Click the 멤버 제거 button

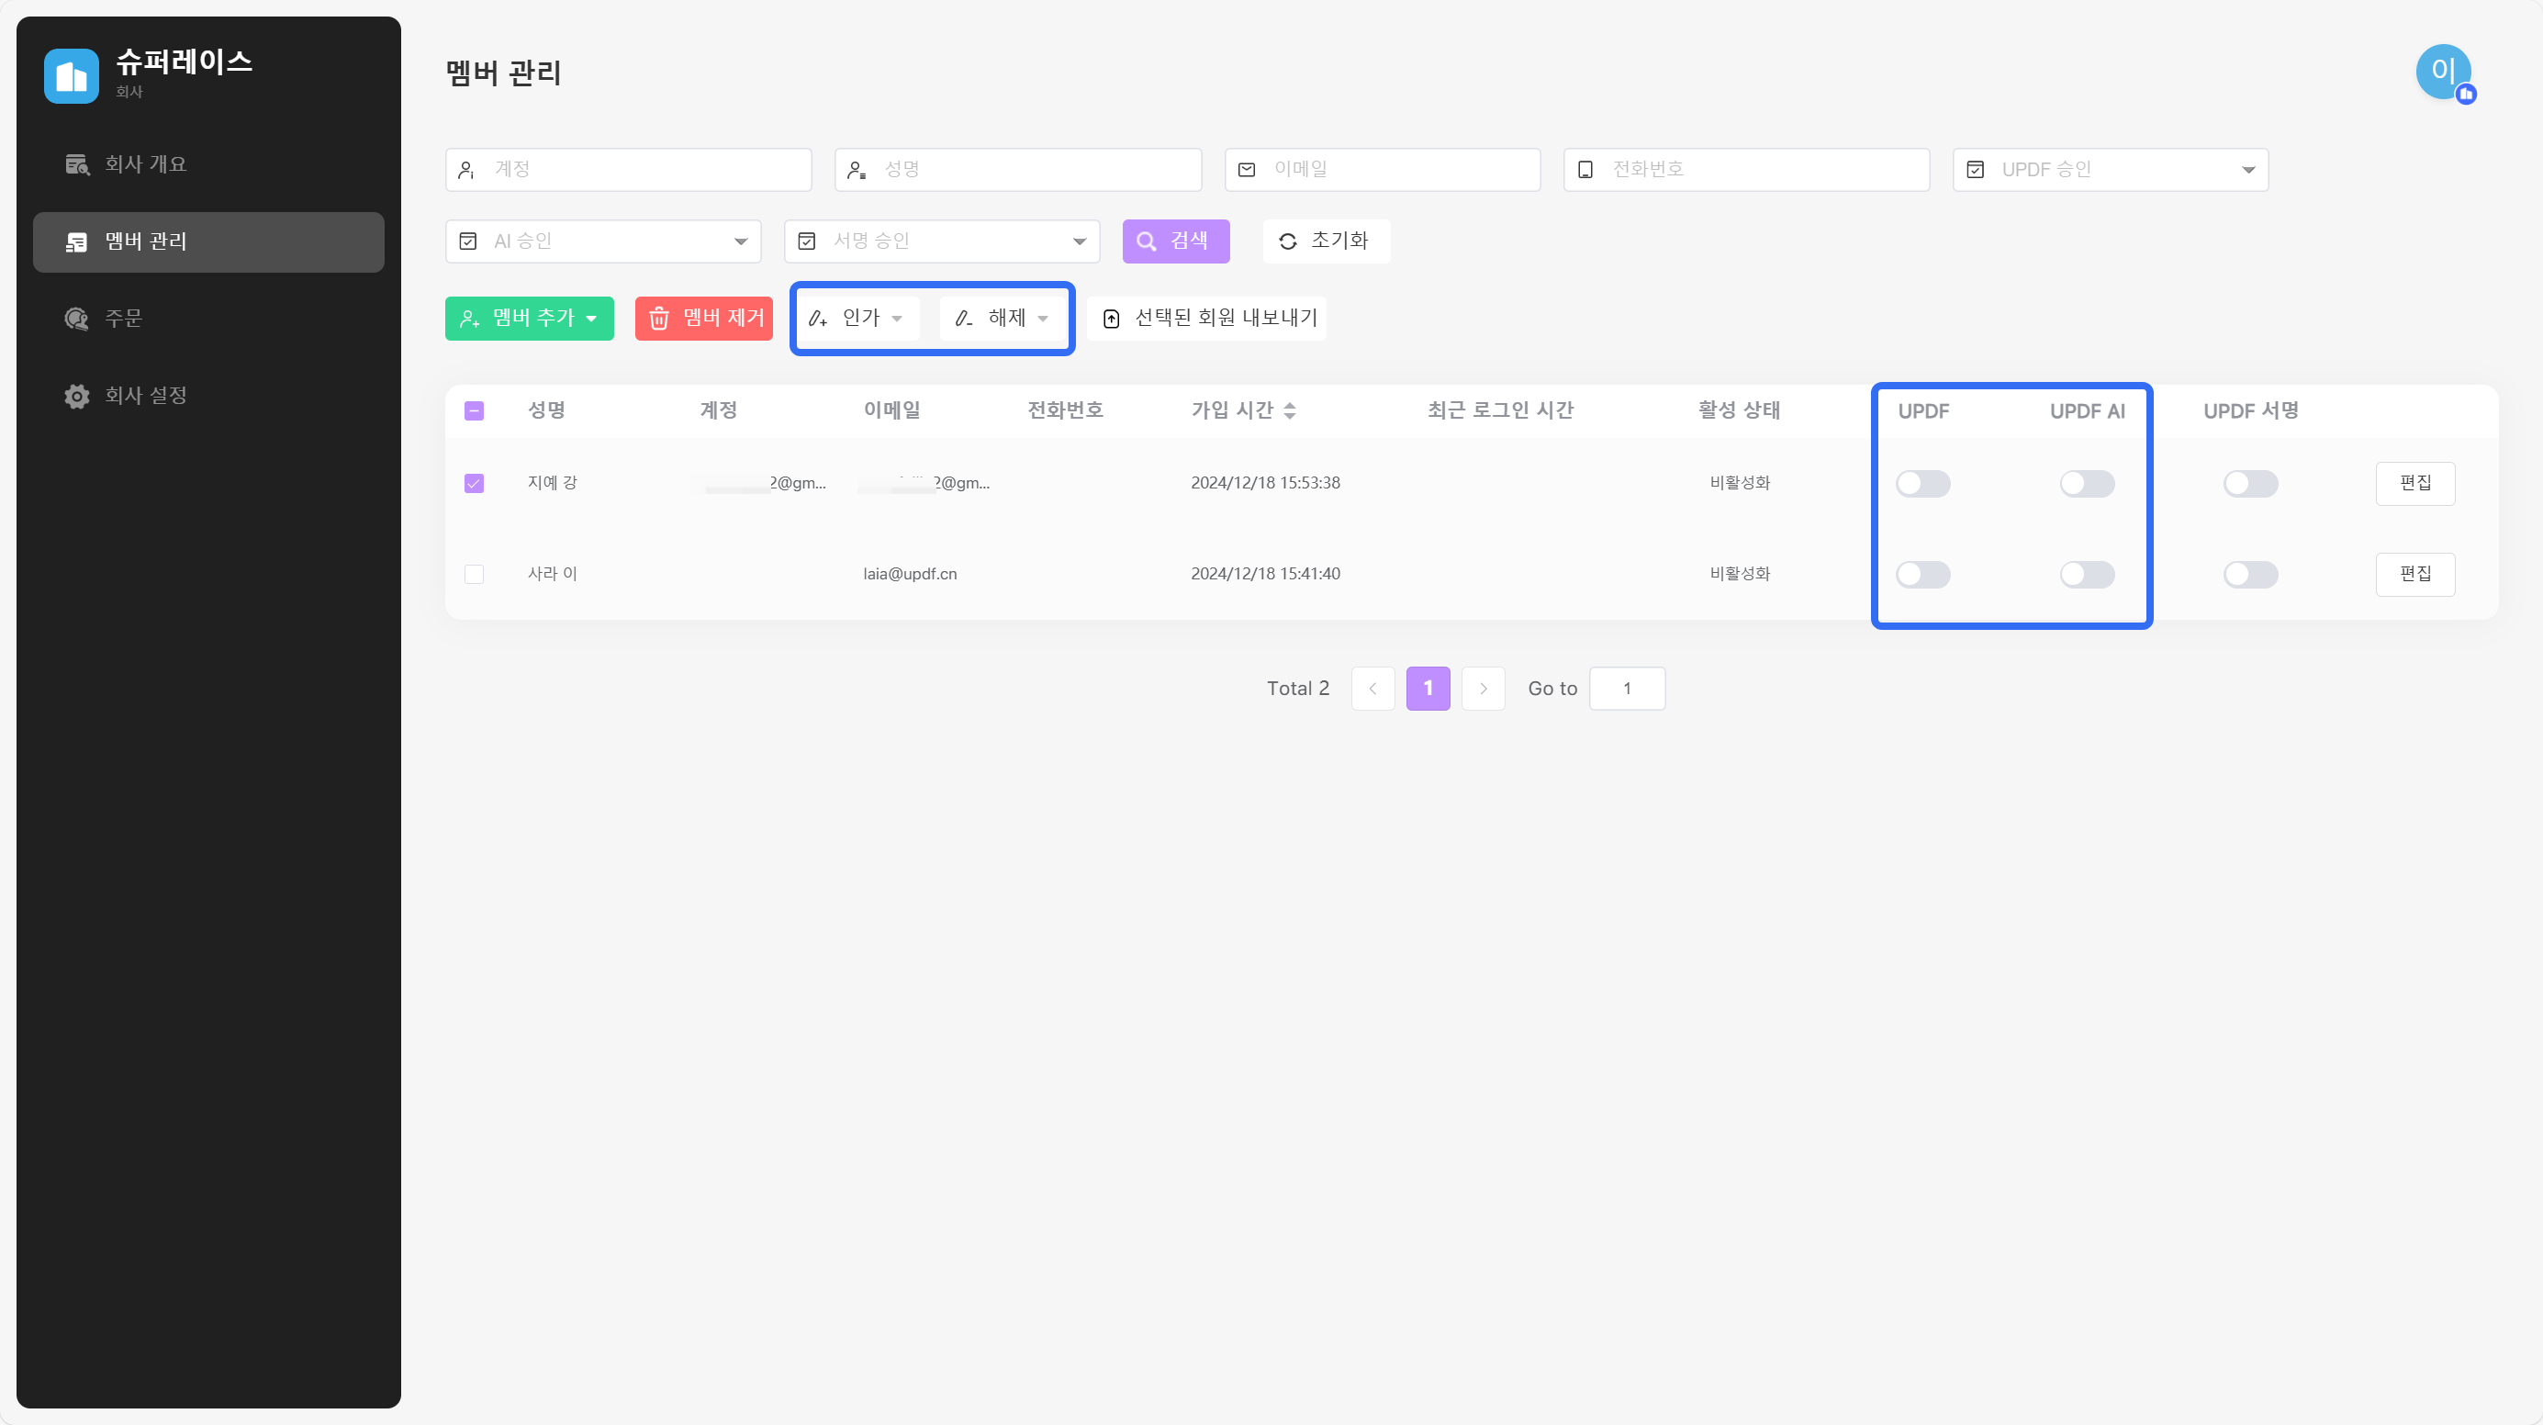[704, 318]
